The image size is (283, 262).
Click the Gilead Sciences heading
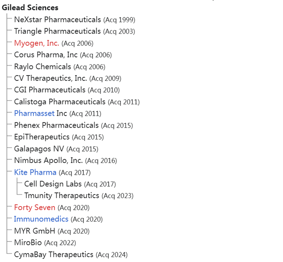[30, 8]
